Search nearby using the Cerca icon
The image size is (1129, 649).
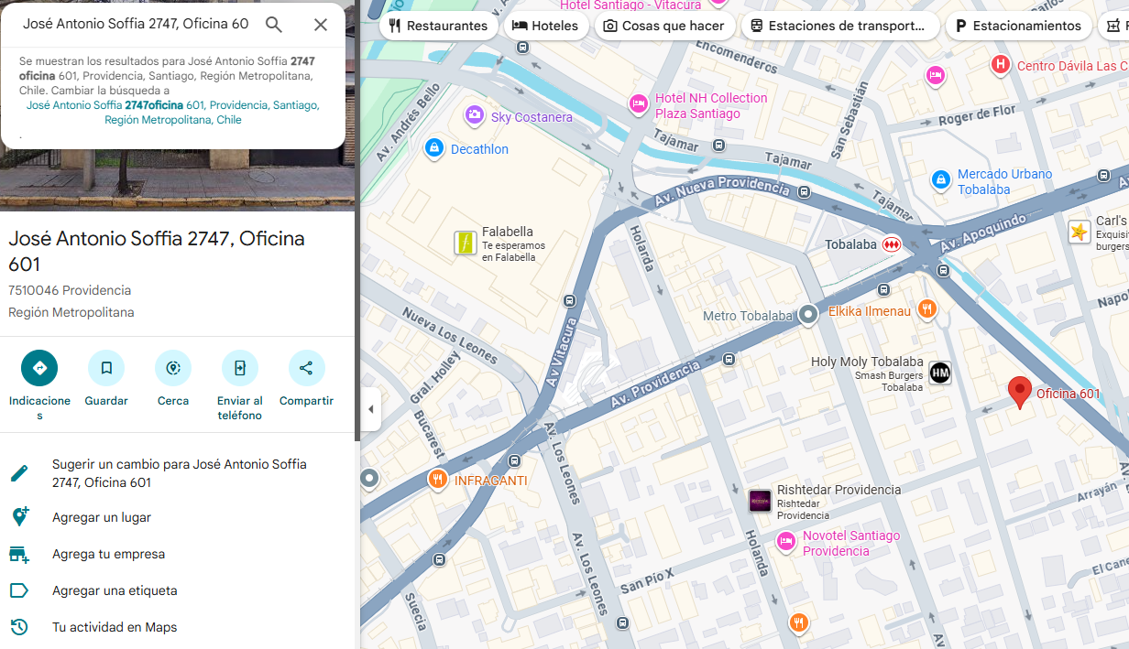[173, 368]
